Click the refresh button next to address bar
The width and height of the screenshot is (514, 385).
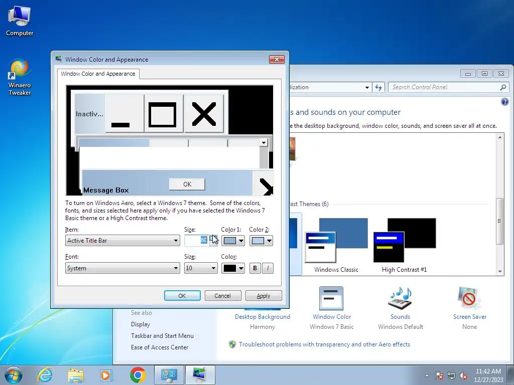coord(378,87)
